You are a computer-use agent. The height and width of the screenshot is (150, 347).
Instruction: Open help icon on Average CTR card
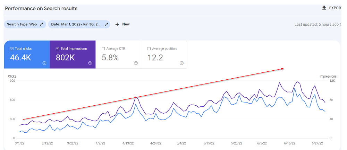pyautogui.click(x=136, y=63)
